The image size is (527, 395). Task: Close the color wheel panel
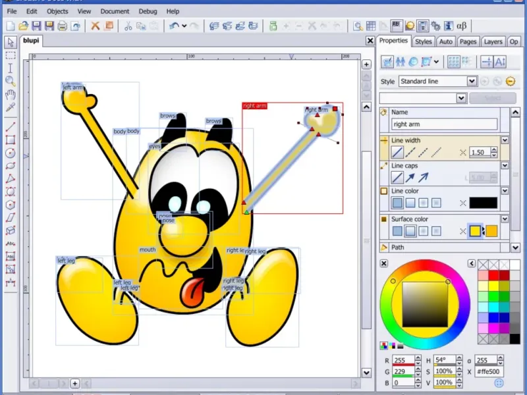(x=384, y=263)
